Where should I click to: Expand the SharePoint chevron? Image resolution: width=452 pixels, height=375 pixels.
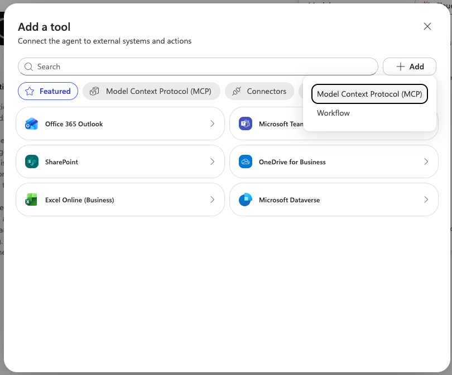coord(213,162)
